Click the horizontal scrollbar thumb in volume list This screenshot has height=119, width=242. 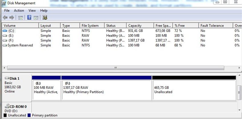(116, 68)
